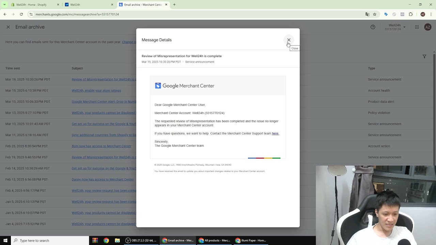Click the 'Product data alert' type cell
The image size is (436, 245).
381,101
